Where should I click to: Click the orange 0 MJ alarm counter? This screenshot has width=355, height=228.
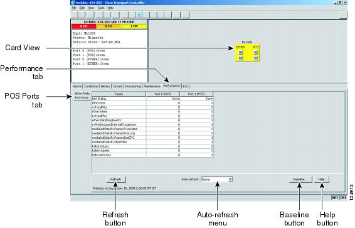point(109,26)
